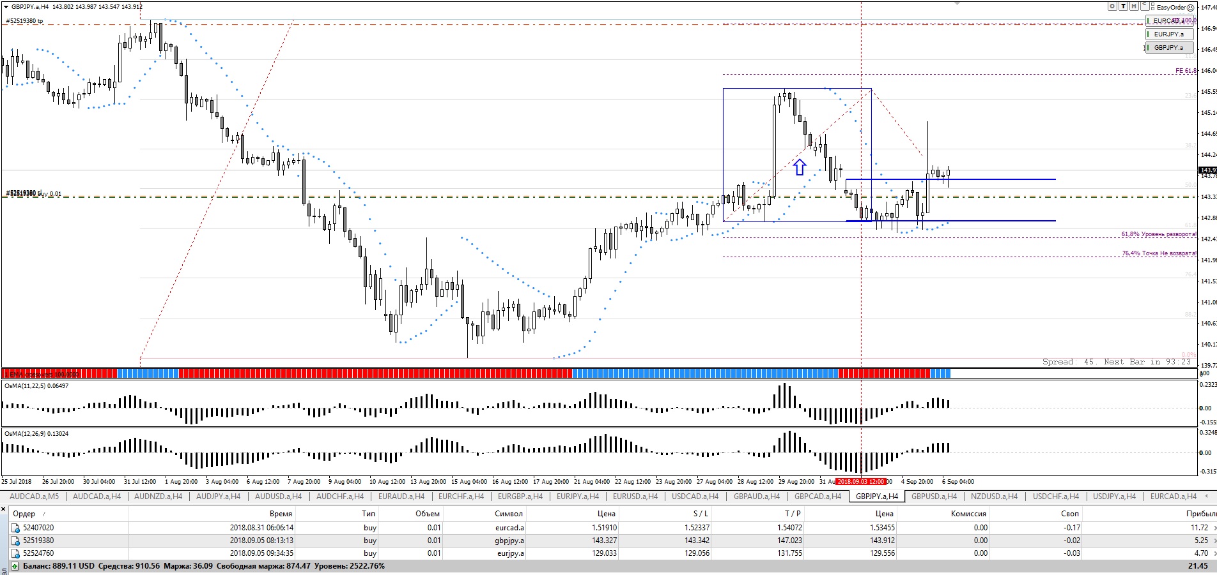This screenshot has height=575, width=1217.
Task: Open the last EURCAD.a,H4 chart tab
Action: click(1173, 497)
